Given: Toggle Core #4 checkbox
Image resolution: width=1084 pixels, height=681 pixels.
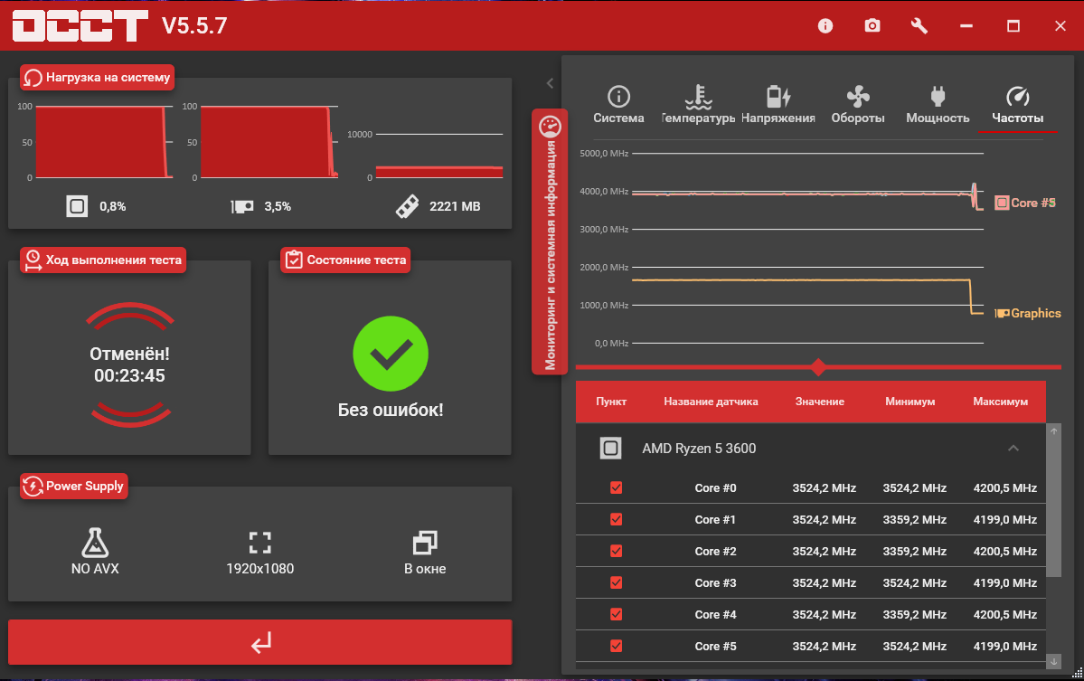Looking at the screenshot, I should click(x=616, y=615).
